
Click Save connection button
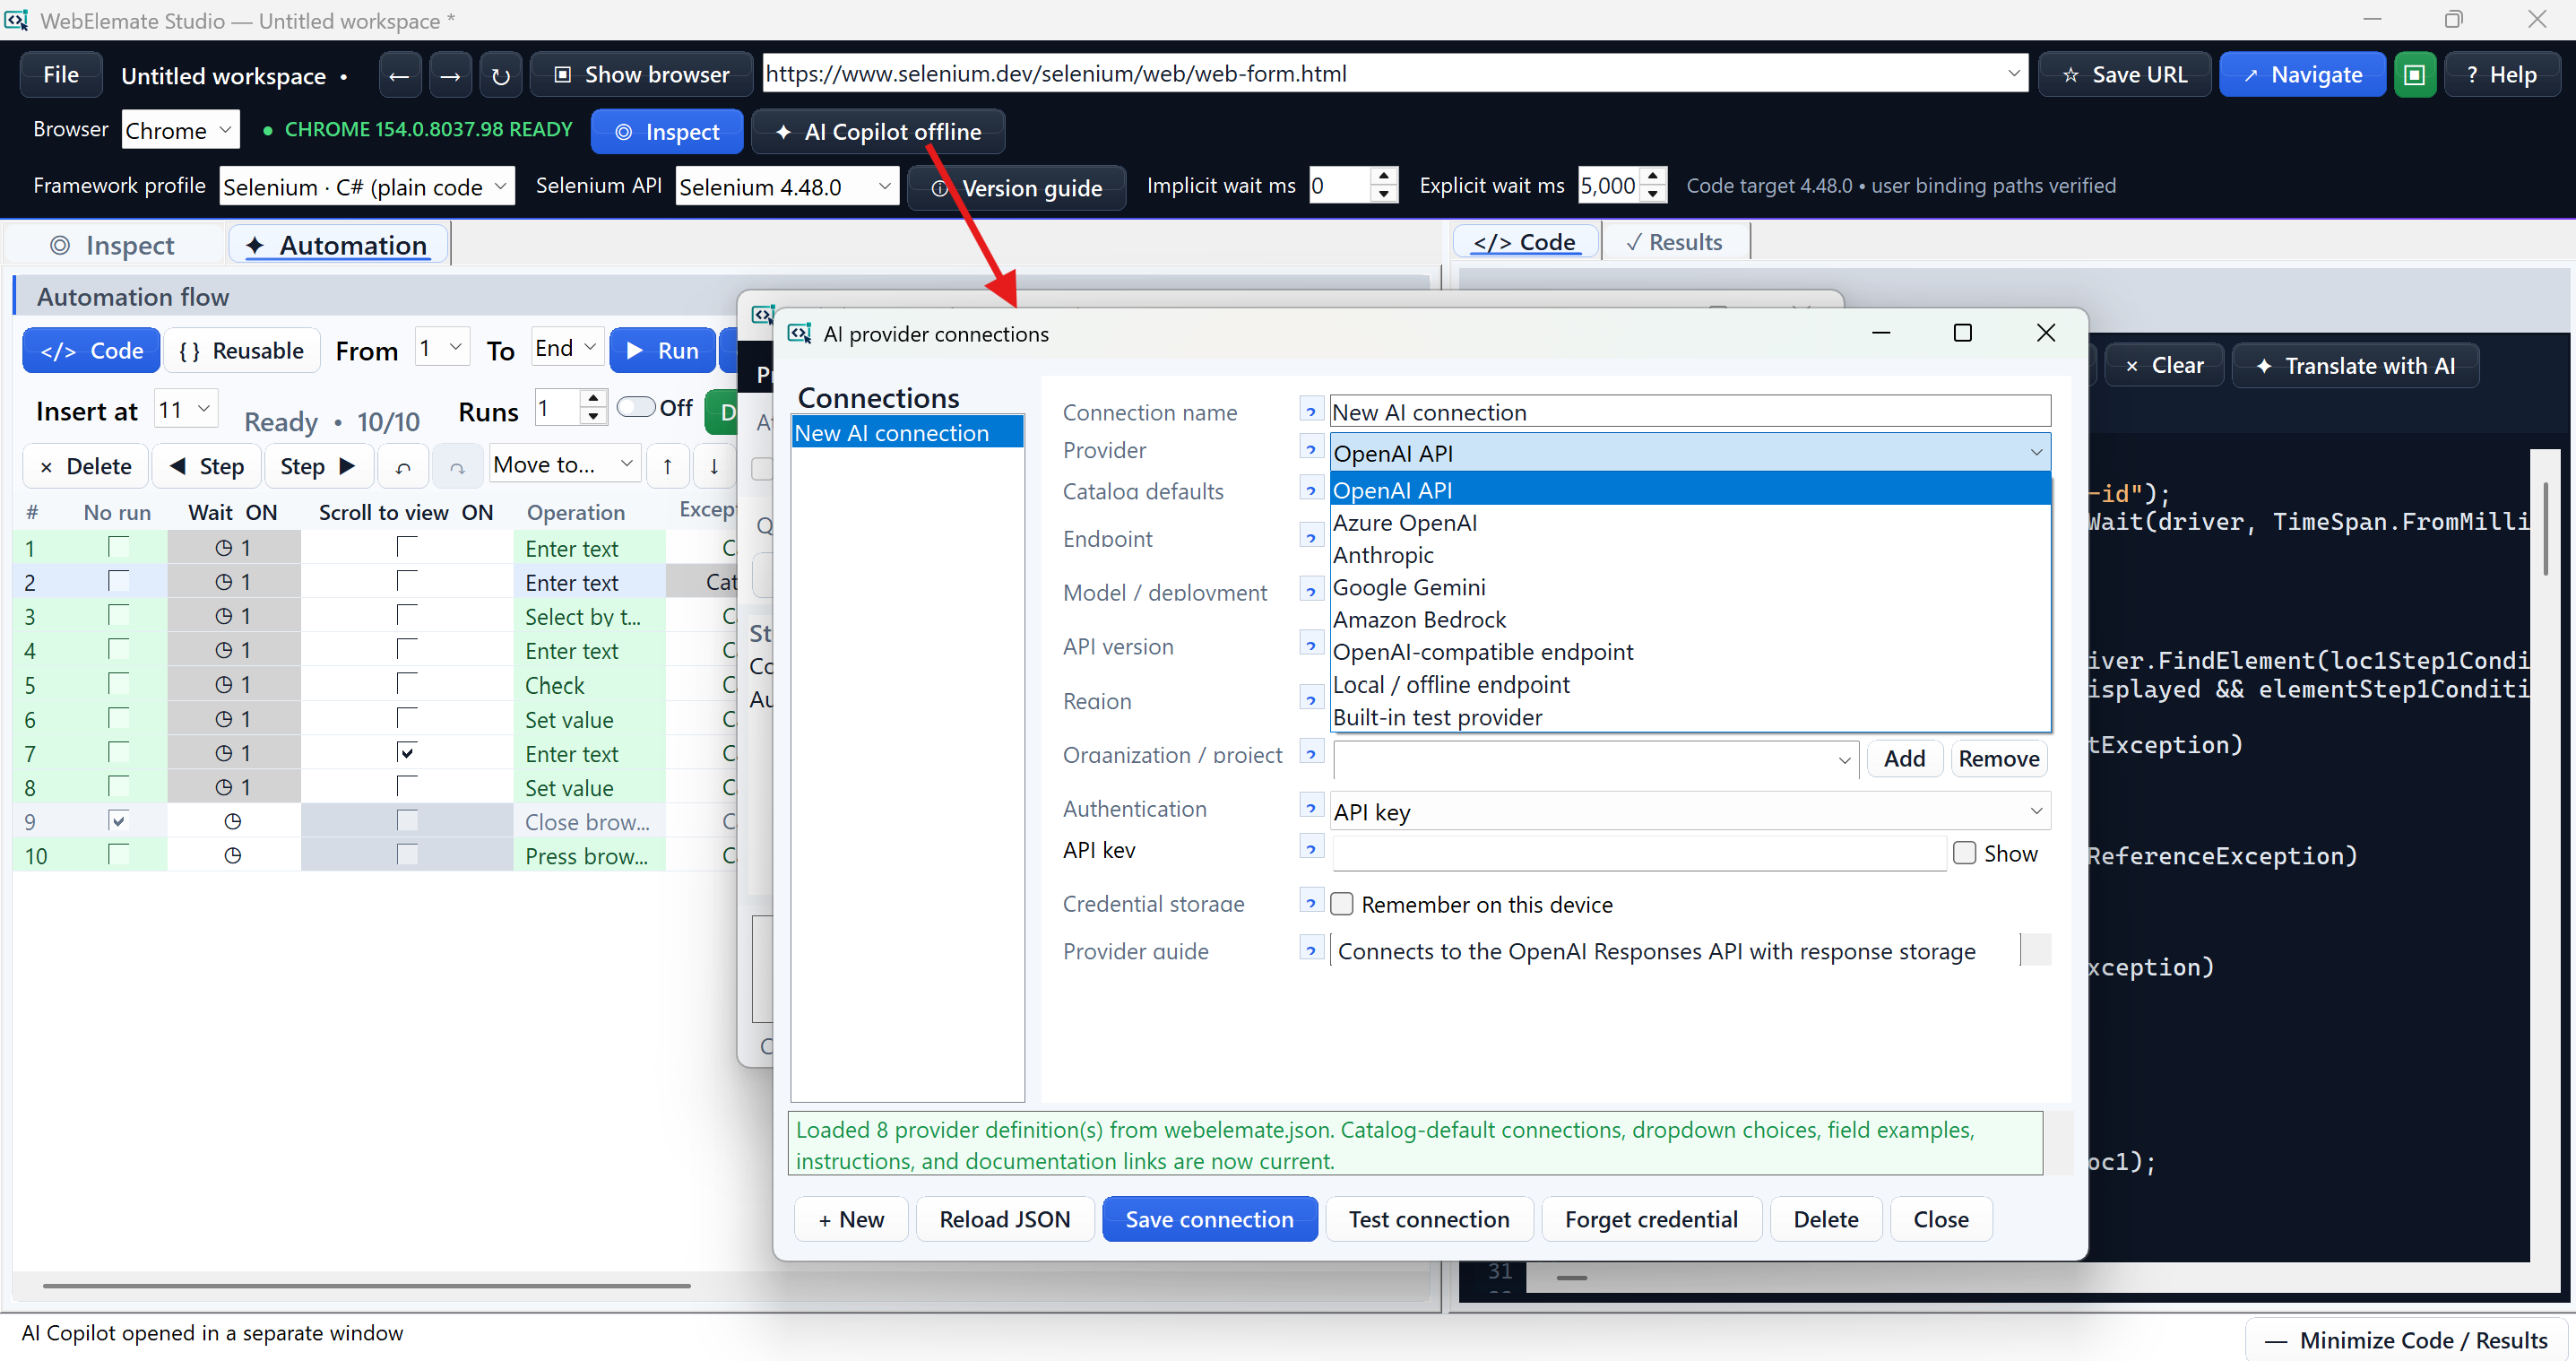(1209, 1219)
